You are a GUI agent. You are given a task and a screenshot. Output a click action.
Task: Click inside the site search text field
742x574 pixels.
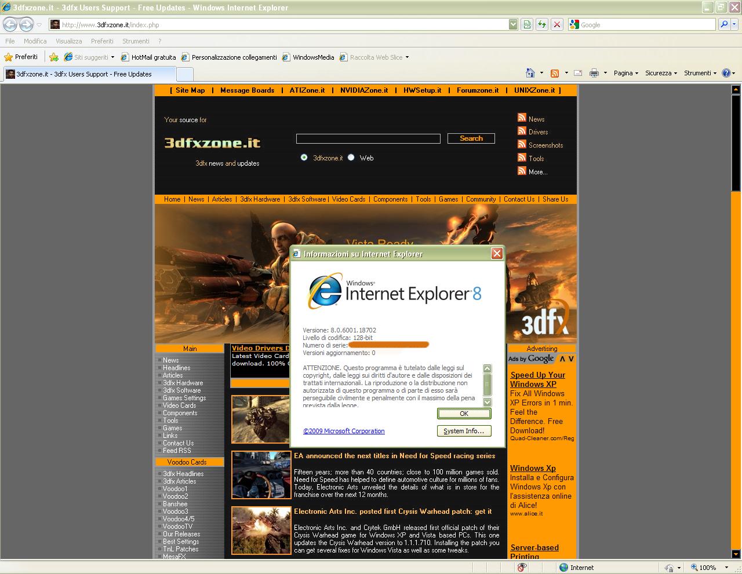368,138
